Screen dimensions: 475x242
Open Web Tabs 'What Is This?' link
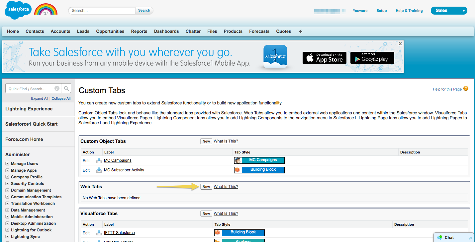(226, 187)
